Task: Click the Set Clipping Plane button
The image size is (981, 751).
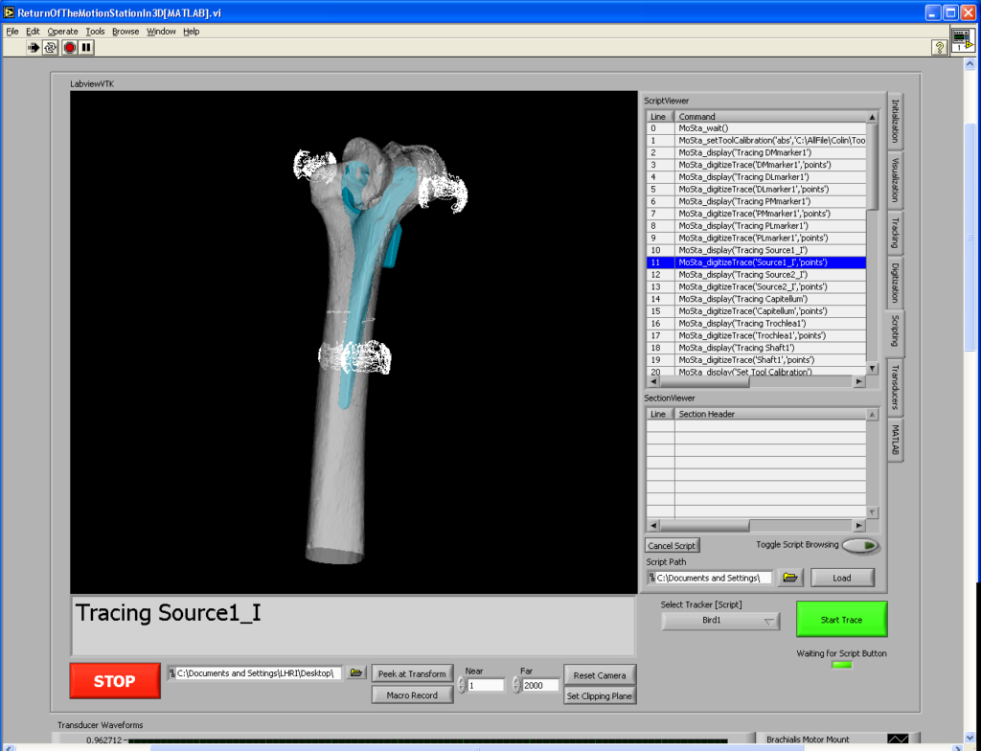Action: [600, 696]
